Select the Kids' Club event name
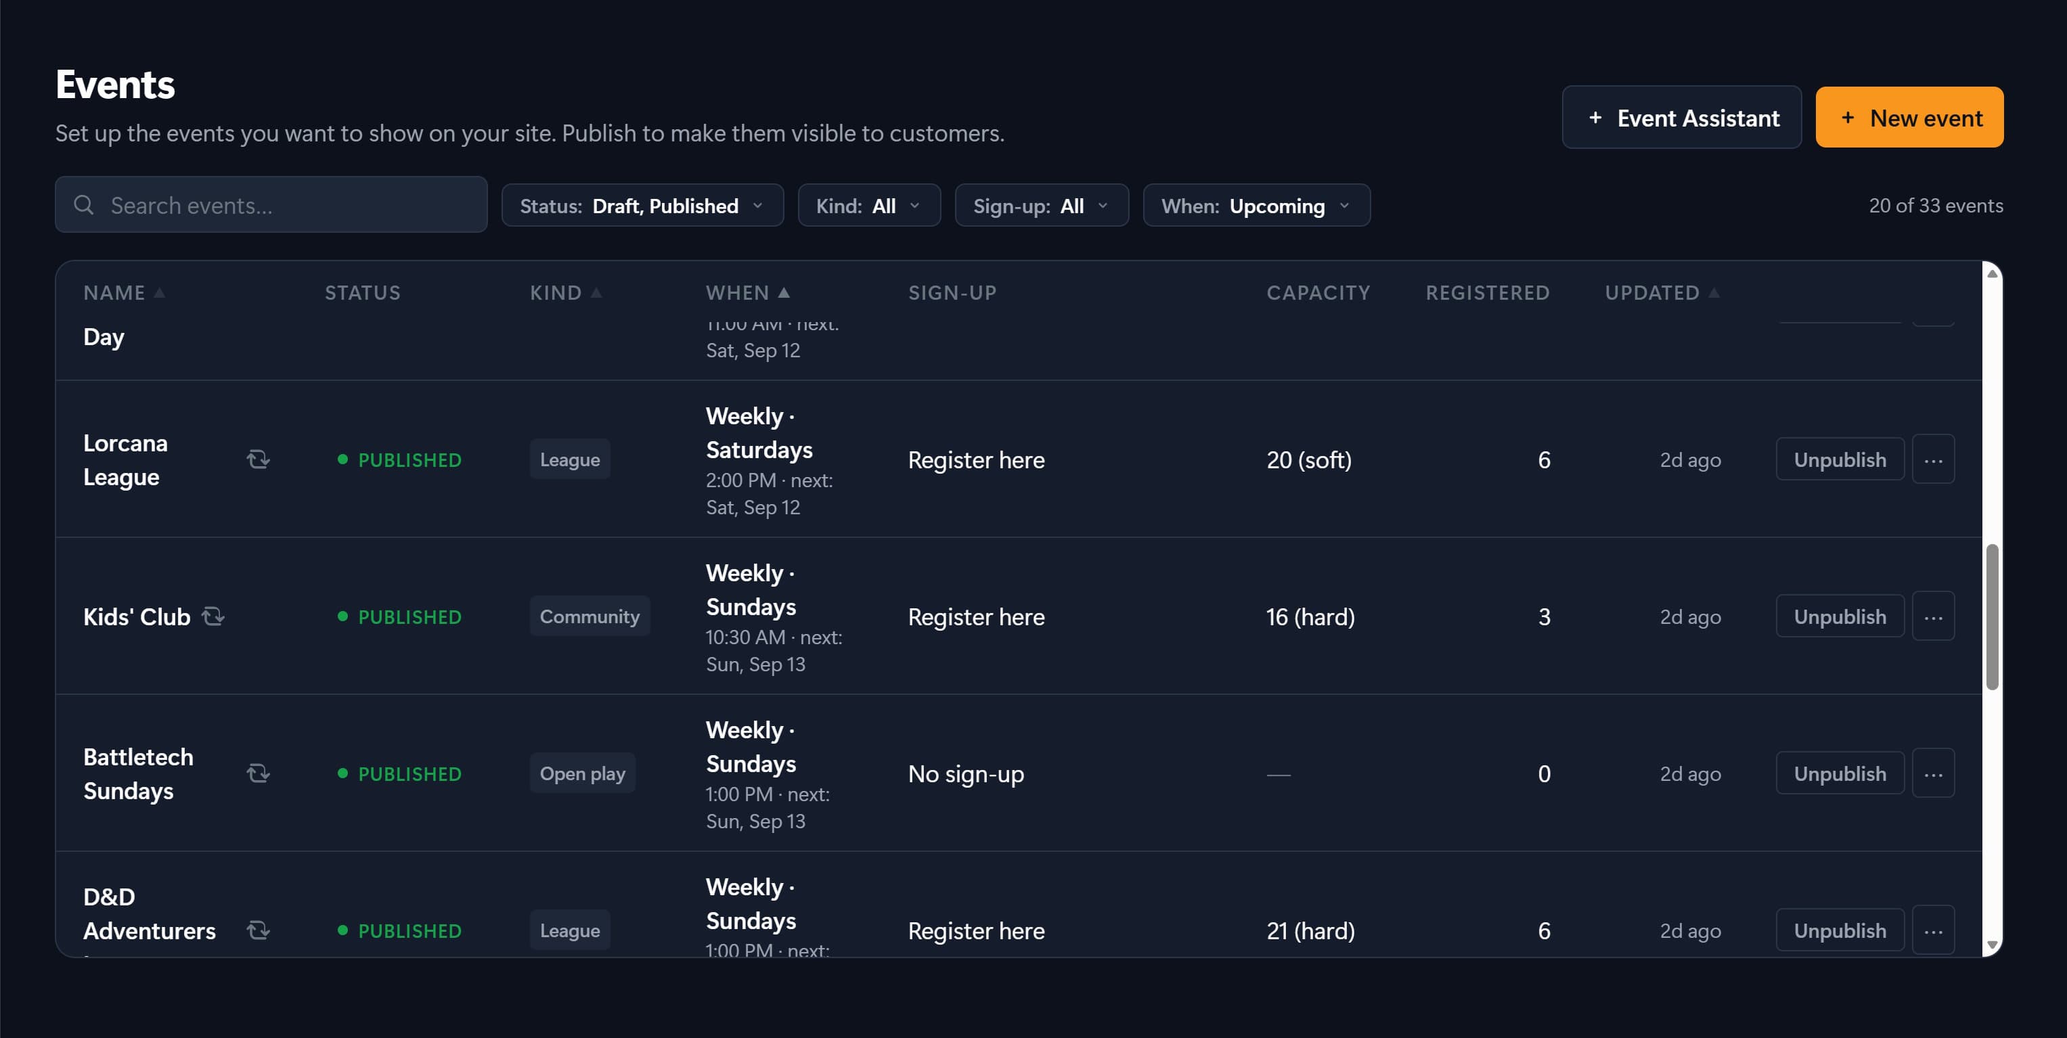This screenshot has width=2067, height=1038. click(137, 617)
